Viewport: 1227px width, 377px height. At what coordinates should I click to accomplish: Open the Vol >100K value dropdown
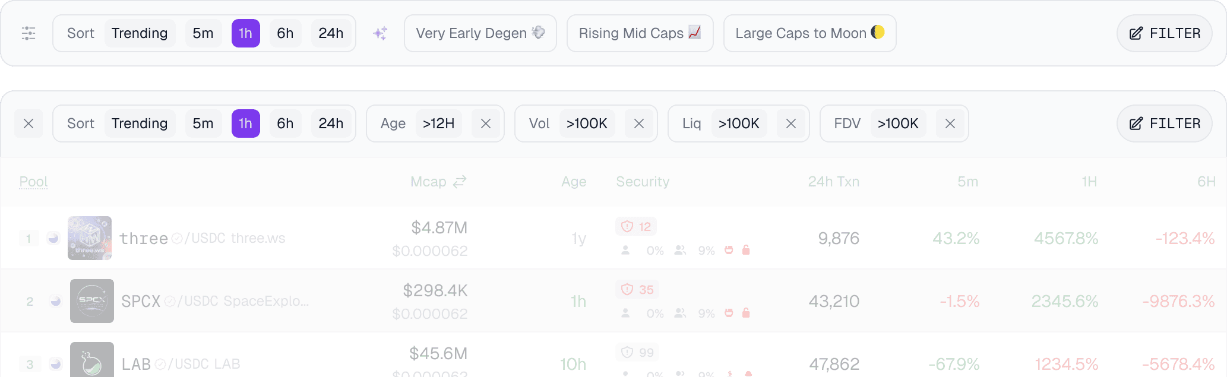(x=587, y=123)
